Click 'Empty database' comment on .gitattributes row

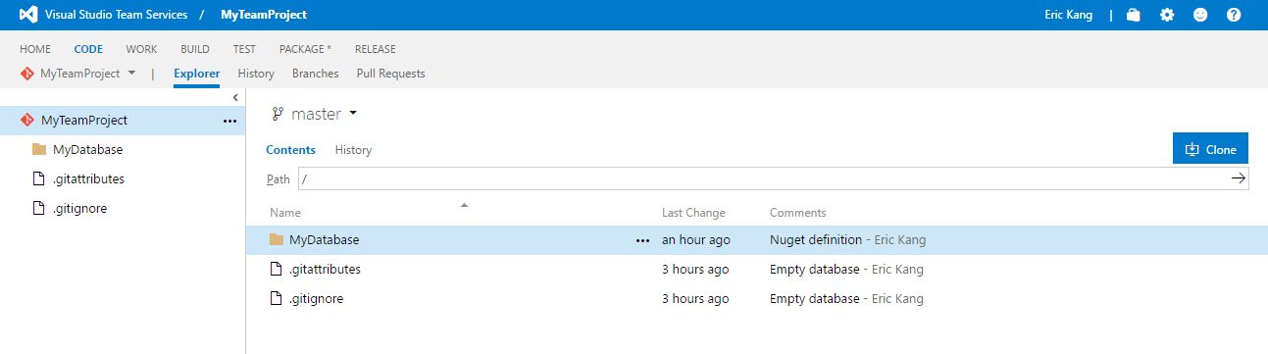click(815, 270)
